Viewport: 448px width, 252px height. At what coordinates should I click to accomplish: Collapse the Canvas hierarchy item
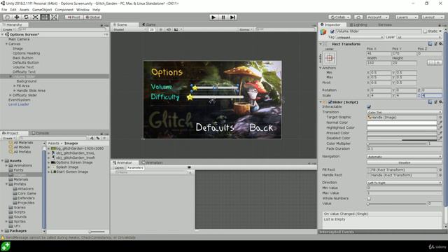tap(6, 44)
